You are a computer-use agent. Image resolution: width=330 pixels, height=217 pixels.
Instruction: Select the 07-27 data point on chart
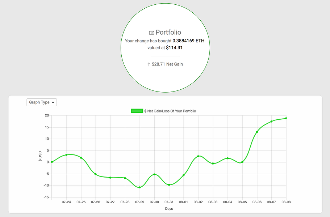pyautogui.click(x=110, y=178)
